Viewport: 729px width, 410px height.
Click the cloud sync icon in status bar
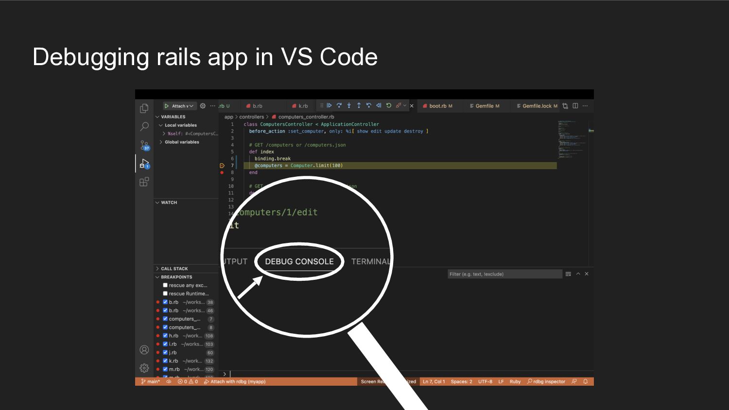[169, 382]
